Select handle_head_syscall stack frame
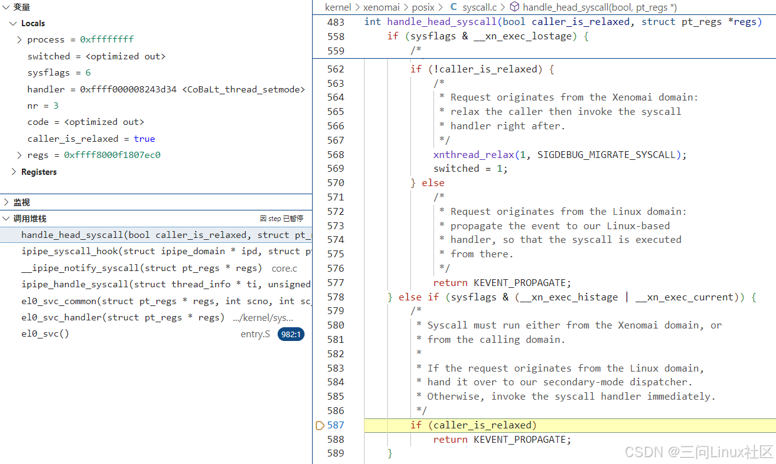 (x=156, y=235)
